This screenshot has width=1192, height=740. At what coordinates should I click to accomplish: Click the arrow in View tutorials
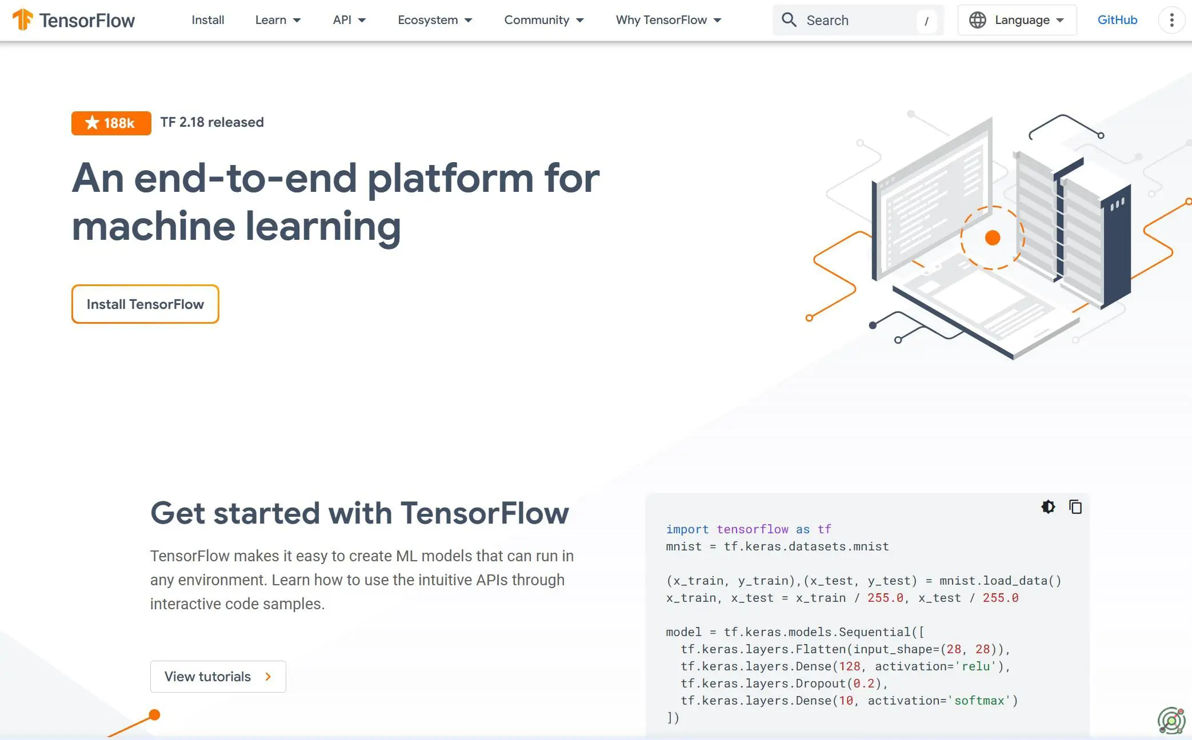[269, 677]
